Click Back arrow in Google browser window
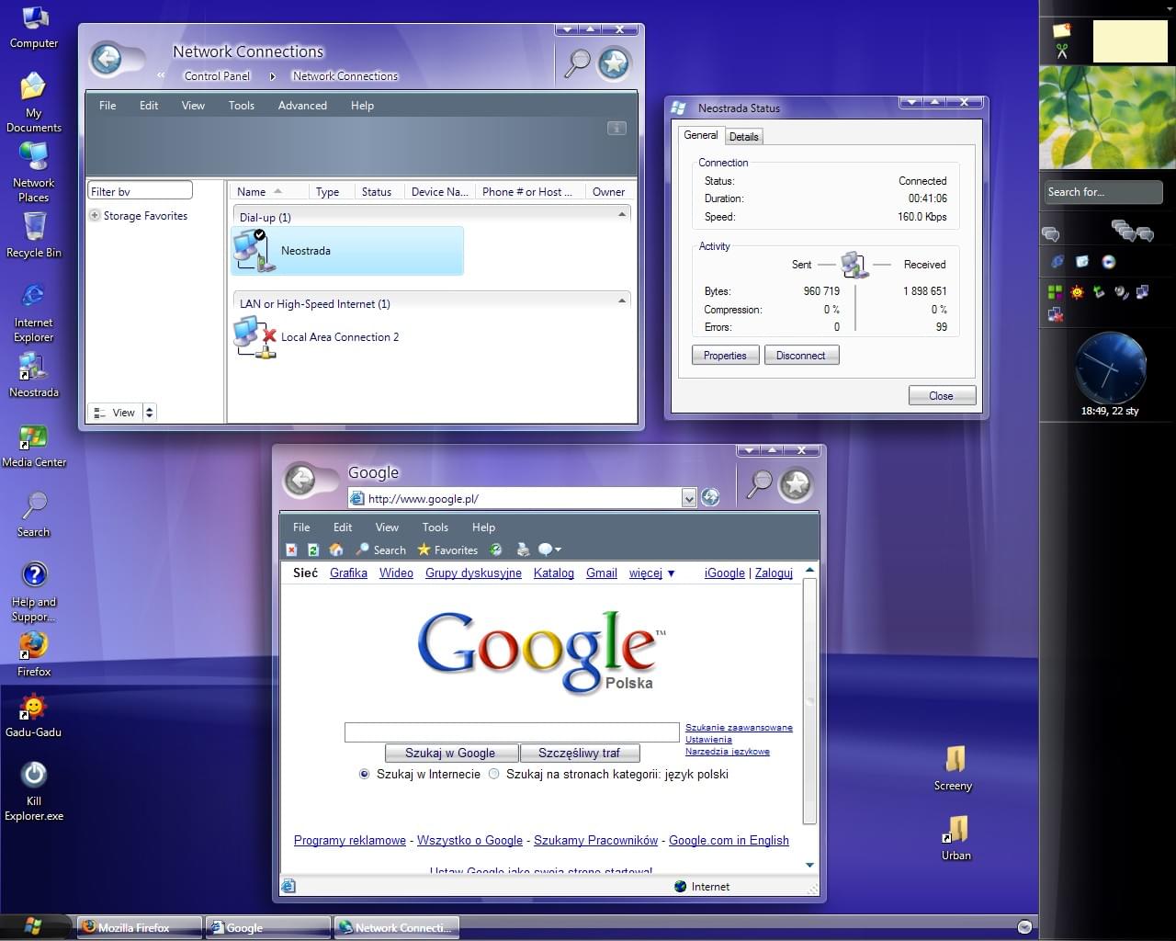 [x=300, y=480]
